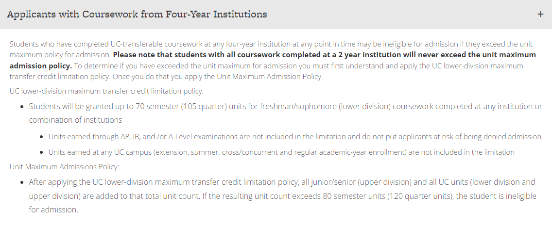Click the bullet dot before 'Units earned through AP'
Image resolution: width=552 pixels, height=227 pixels.
(x=41, y=137)
